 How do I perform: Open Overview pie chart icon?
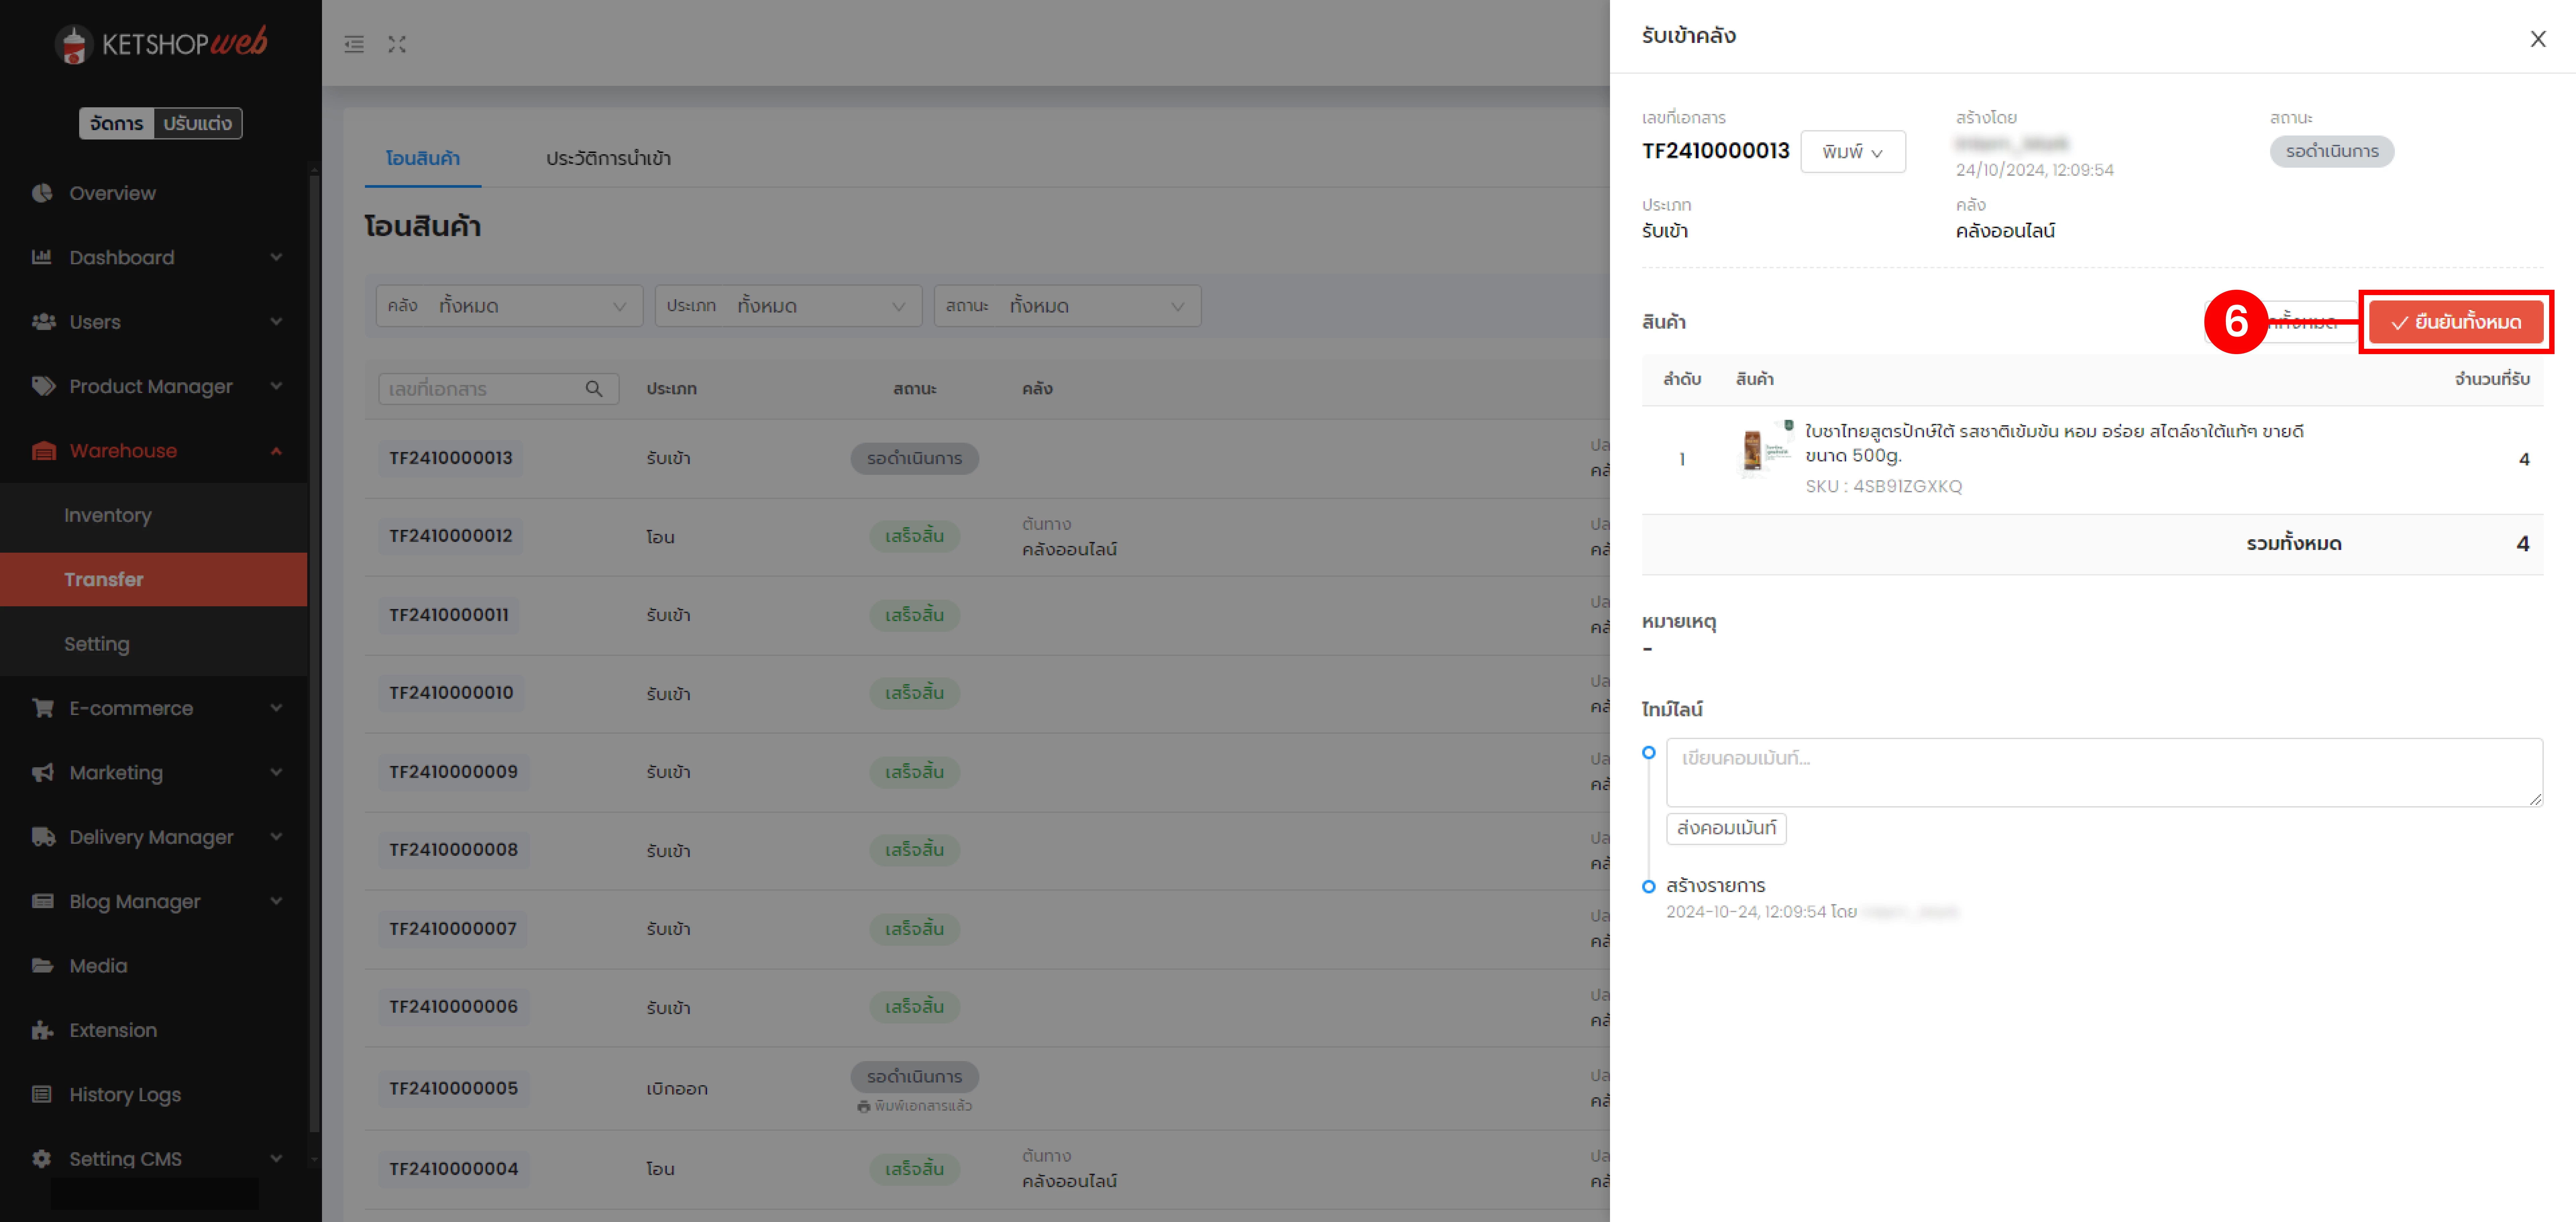[42, 193]
